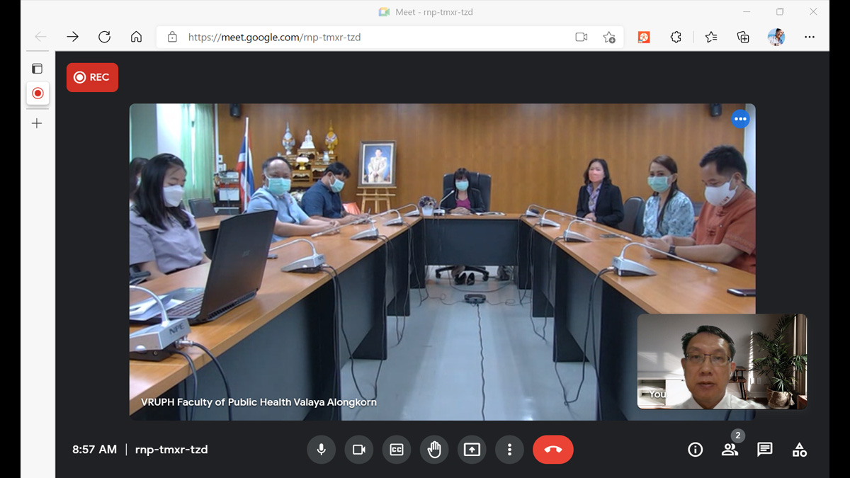Turn off the camera in Meet
This screenshot has height=478, width=850.
pos(359,450)
